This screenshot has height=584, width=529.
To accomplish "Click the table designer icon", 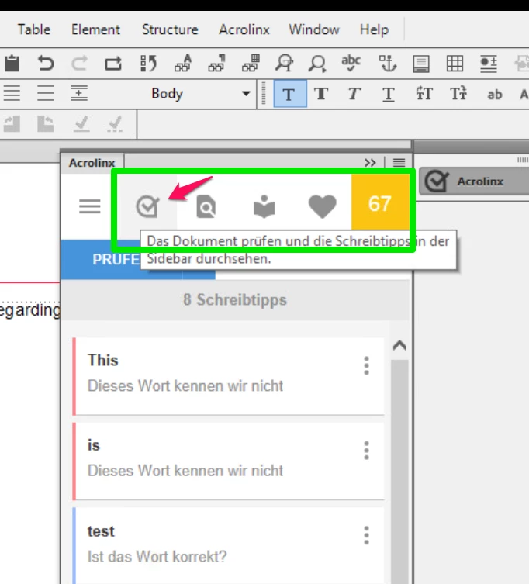I will tap(251, 64).
